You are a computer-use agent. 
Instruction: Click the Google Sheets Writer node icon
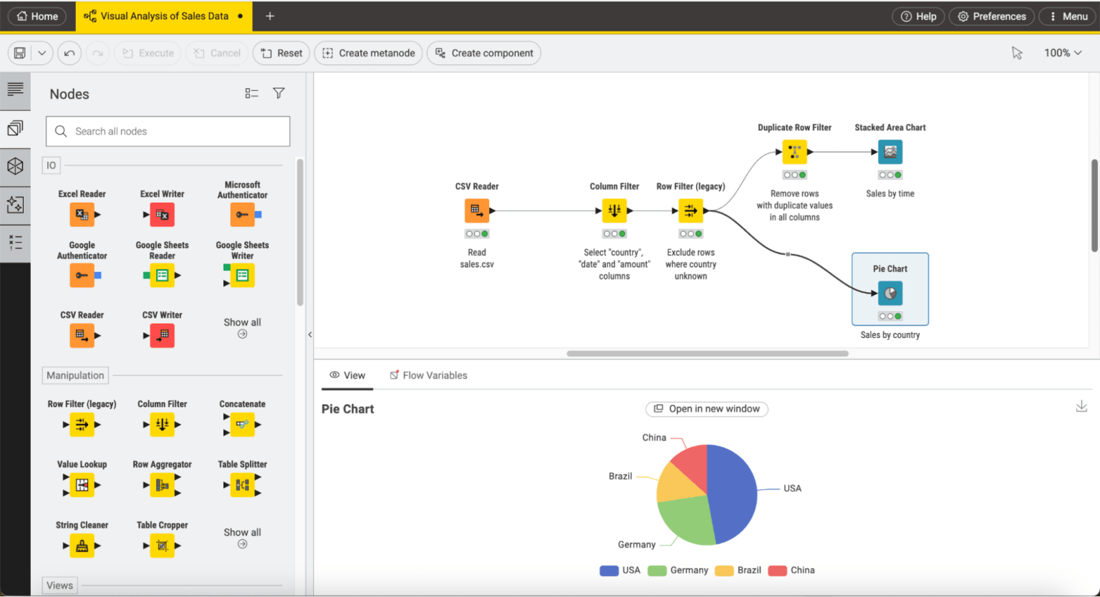(243, 276)
